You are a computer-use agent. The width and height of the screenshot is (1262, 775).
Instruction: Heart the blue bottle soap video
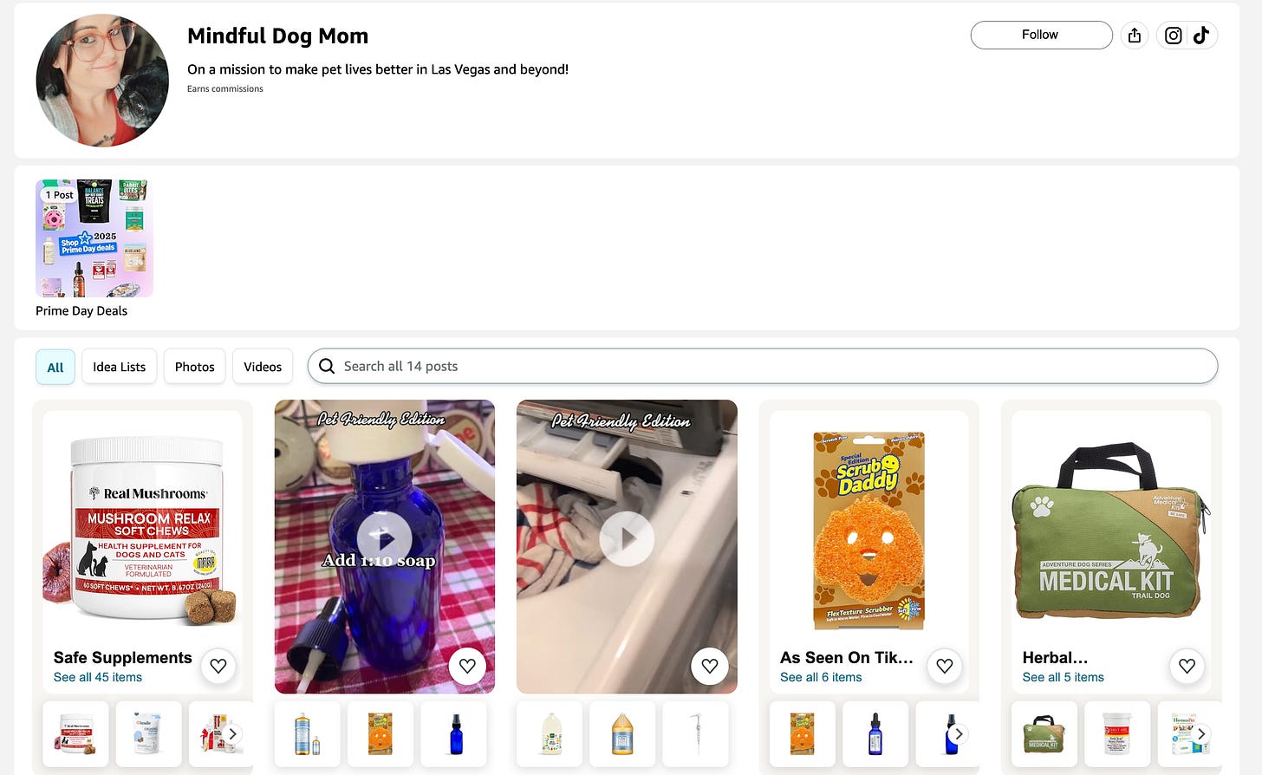(467, 666)
